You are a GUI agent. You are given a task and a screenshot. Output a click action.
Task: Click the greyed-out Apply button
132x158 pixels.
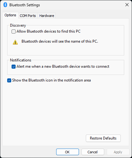[x=118, y=152]
